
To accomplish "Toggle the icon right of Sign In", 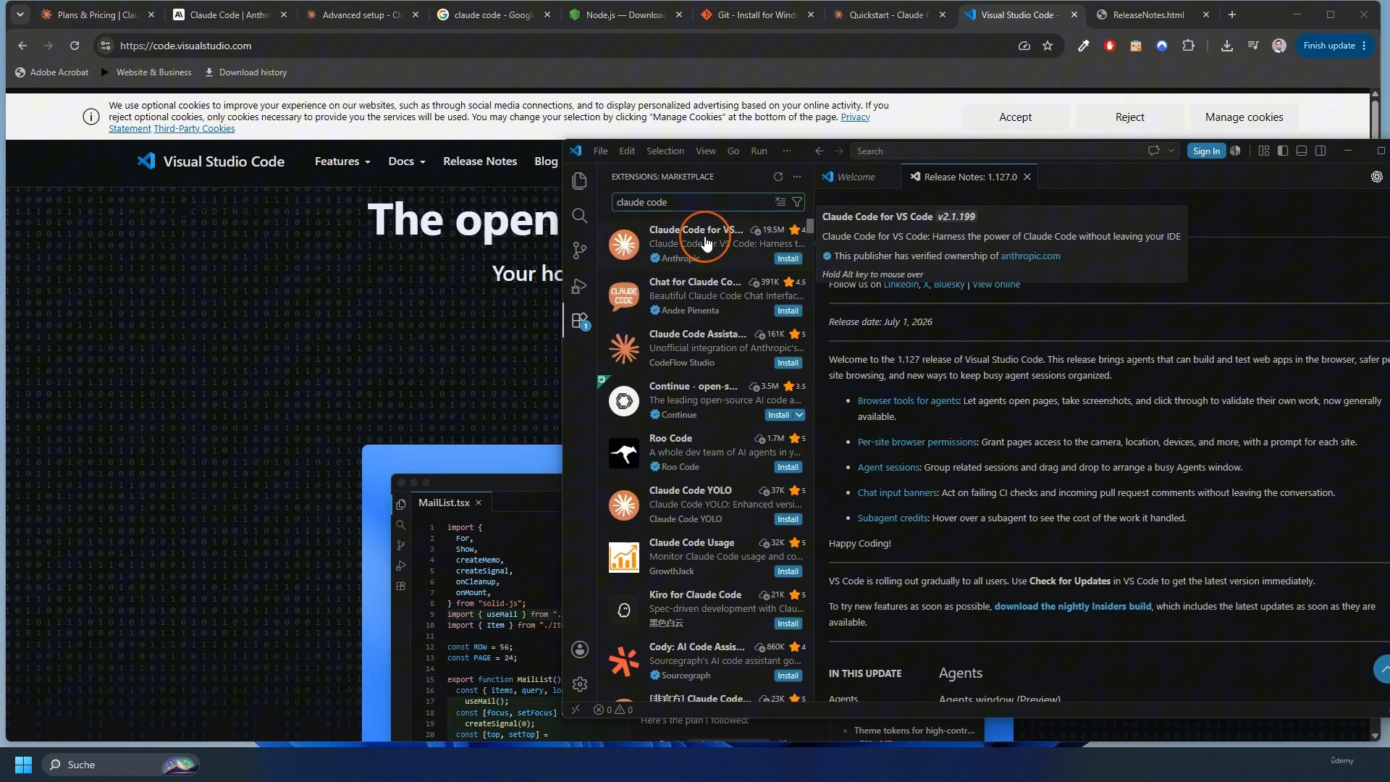I will click(x=1236, y=151).
